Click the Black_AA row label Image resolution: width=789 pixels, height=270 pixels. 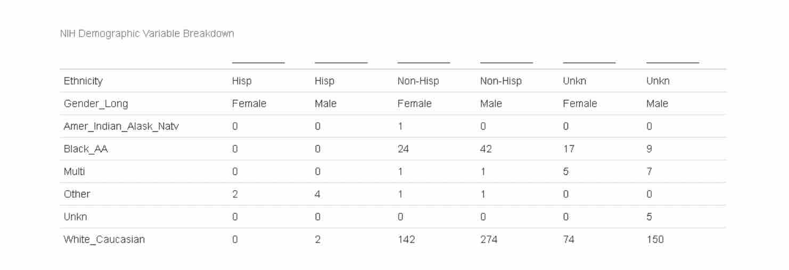[86, 149]
